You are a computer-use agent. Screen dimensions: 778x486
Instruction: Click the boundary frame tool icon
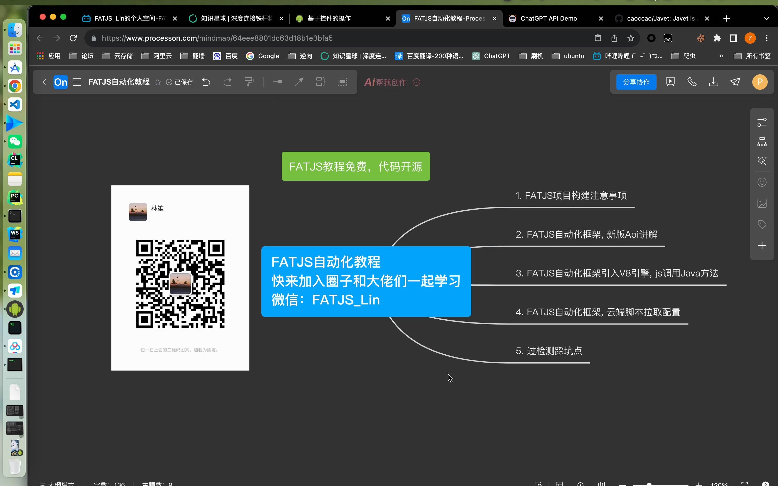pos(342,82)
